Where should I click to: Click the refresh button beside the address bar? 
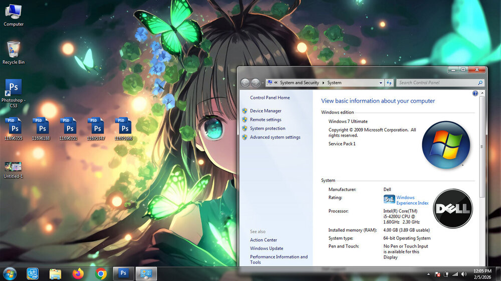coord(389,83)
